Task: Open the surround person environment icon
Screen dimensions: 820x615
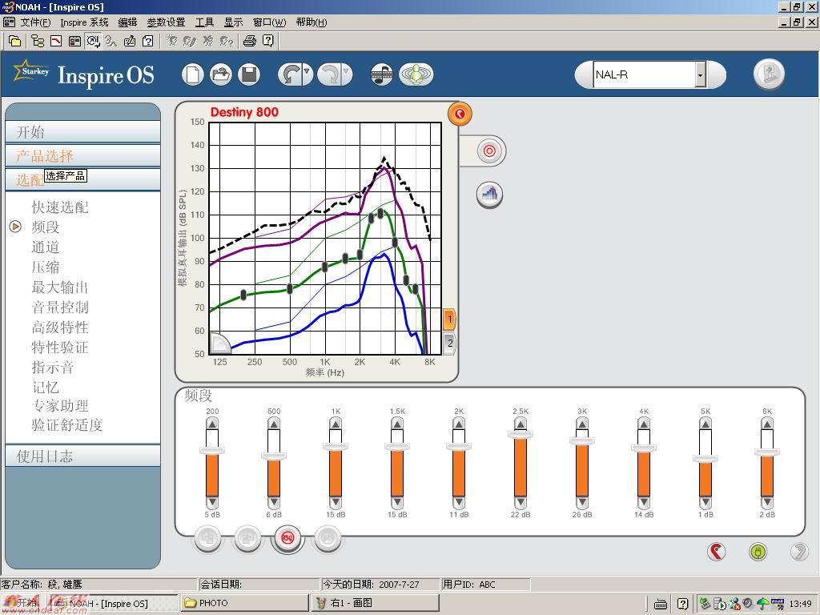Action: point(416,74)
